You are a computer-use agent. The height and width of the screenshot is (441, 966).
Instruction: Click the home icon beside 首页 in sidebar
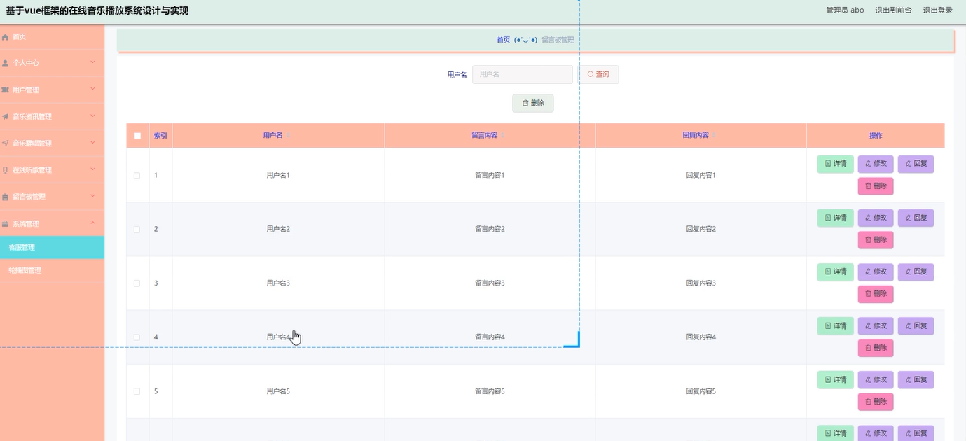[x=6, y=36]
